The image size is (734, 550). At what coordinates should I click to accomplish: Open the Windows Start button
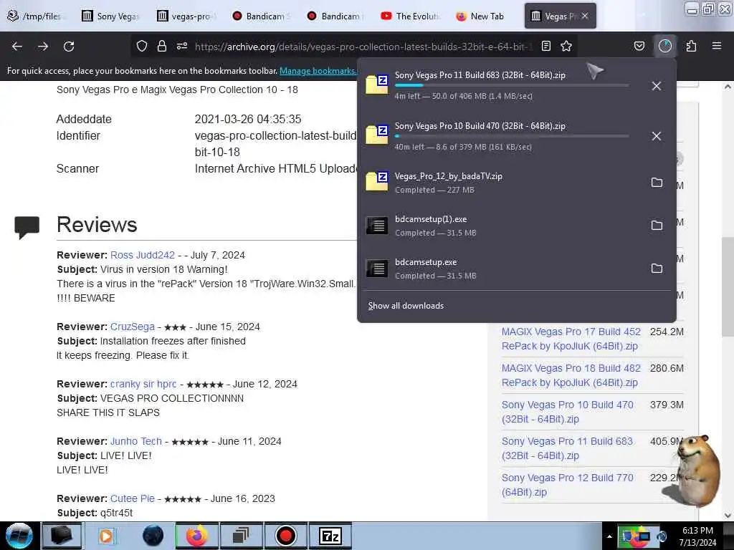(19, 536)
